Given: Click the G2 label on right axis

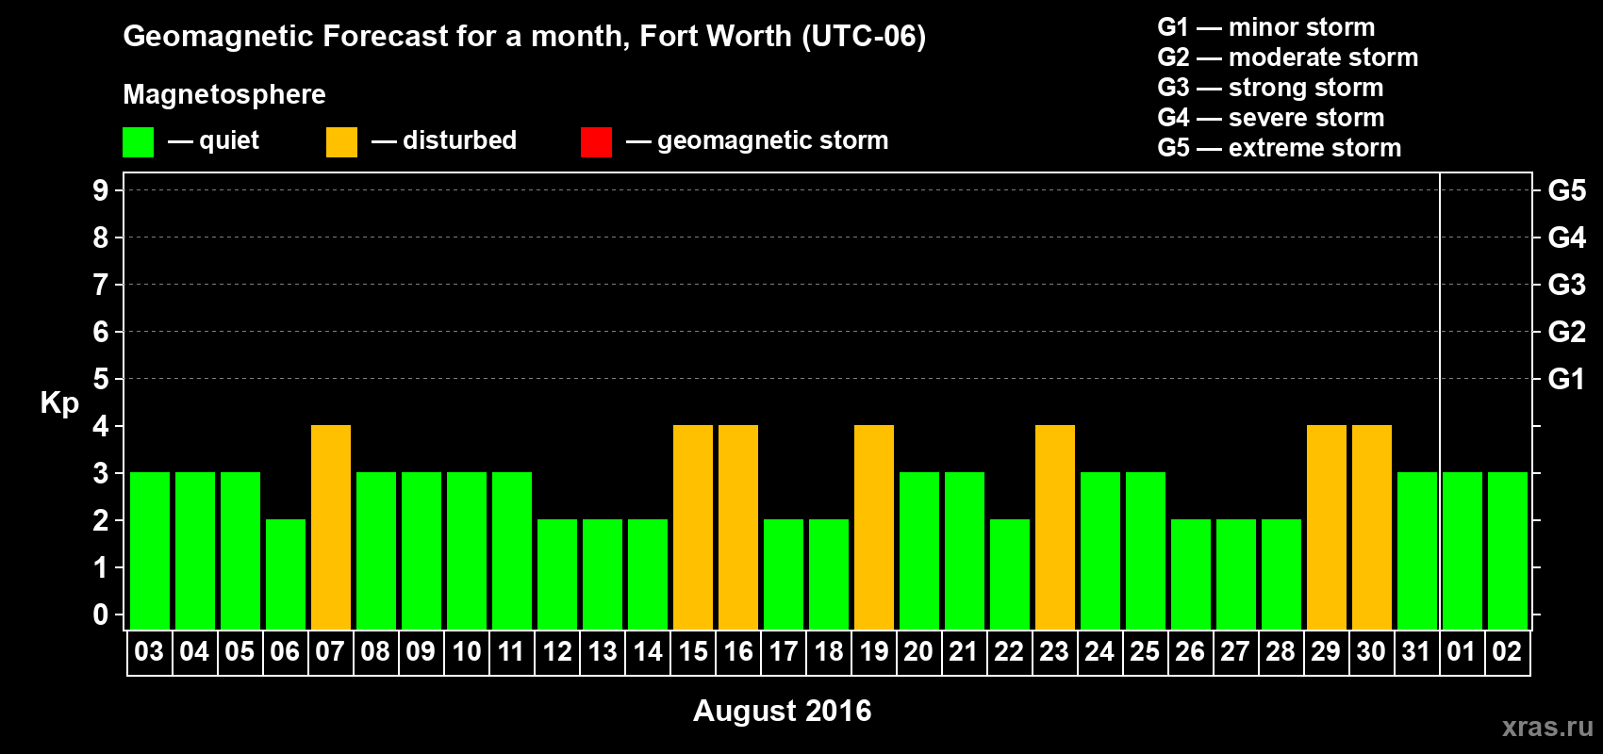Looking at the screenshot, I should coord(1567,332).
